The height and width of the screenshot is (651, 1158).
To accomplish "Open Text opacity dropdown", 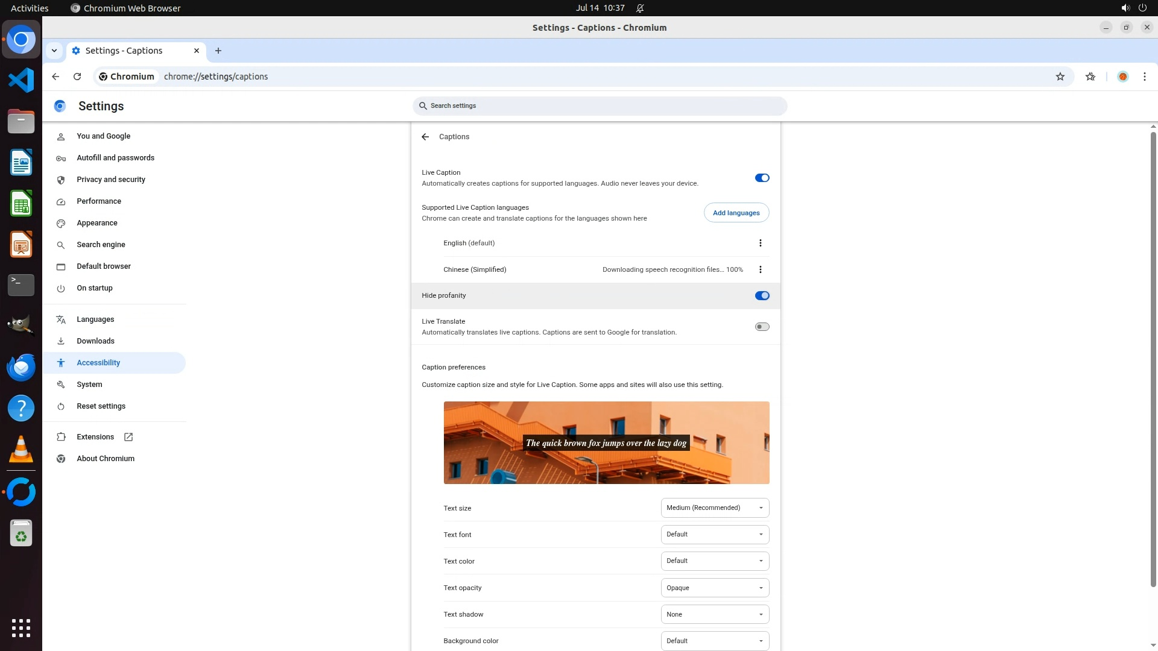I will tap(715, 588).
